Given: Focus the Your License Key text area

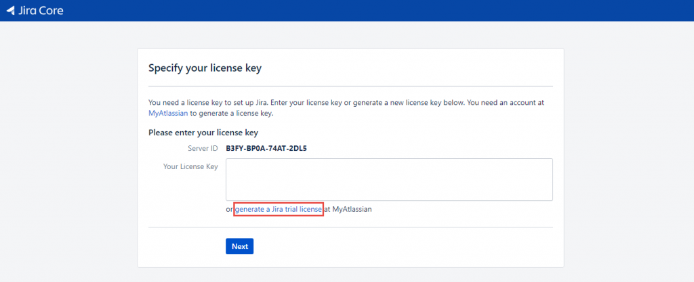Looking at the screenshot, I should tap(389, 180).
